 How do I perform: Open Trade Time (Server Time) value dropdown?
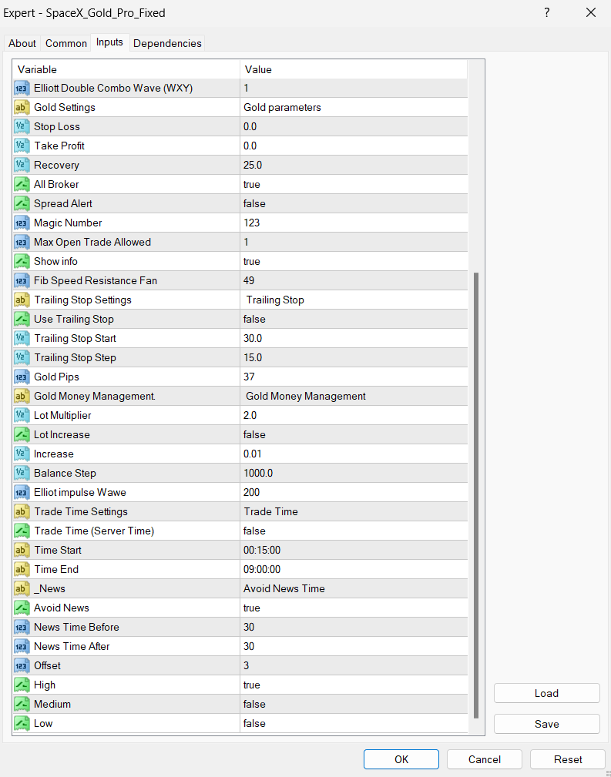pos(353,531)
